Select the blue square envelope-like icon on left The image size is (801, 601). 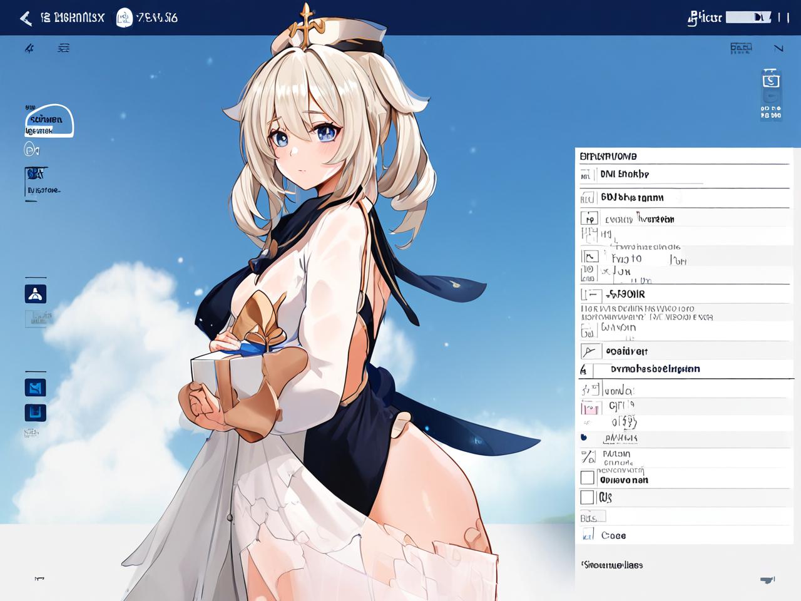pyautogui.click(x=36, y=388)
